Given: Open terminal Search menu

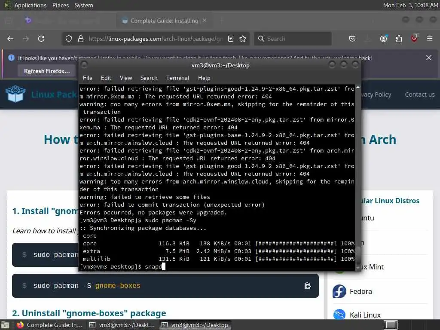Looking at the screenshot, I should (x=149, y=78).
